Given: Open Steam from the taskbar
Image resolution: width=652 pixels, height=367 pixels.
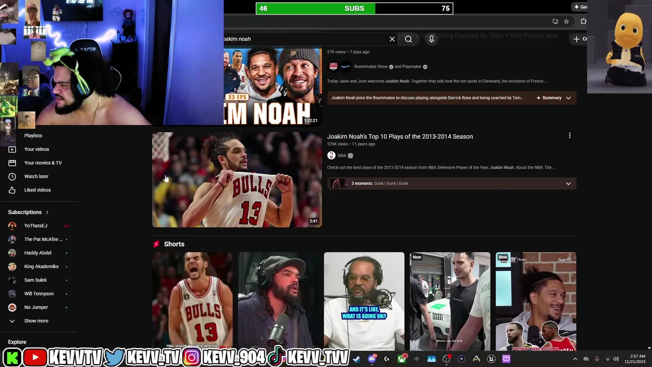Looking at the screenshot, I should (x=357, y=359).
